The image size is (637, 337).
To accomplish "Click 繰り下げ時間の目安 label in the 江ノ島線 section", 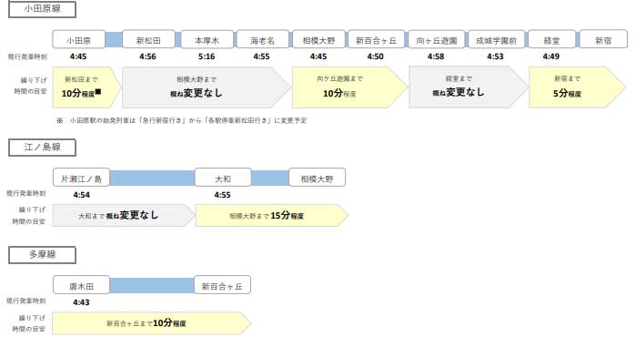I will tap(29, 216).
